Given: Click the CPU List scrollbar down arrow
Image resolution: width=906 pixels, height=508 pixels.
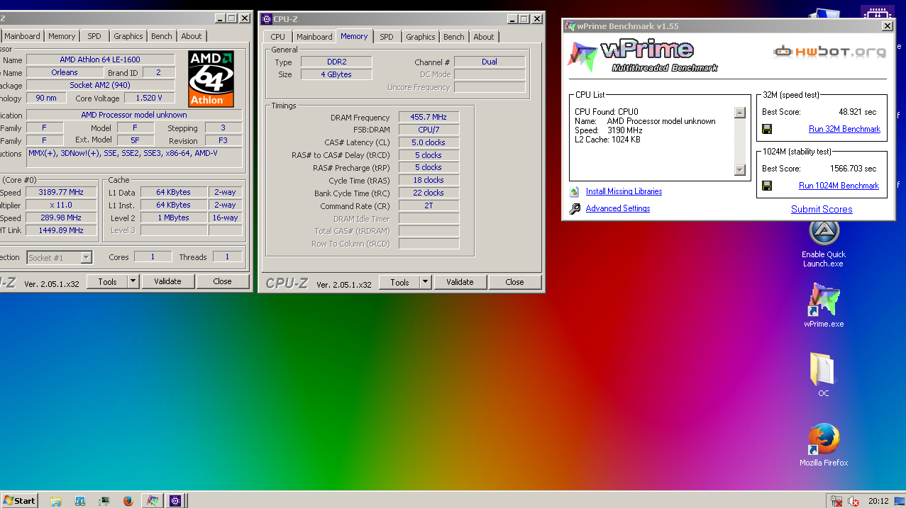Looking at the screenshot, I should coord(740,170).
